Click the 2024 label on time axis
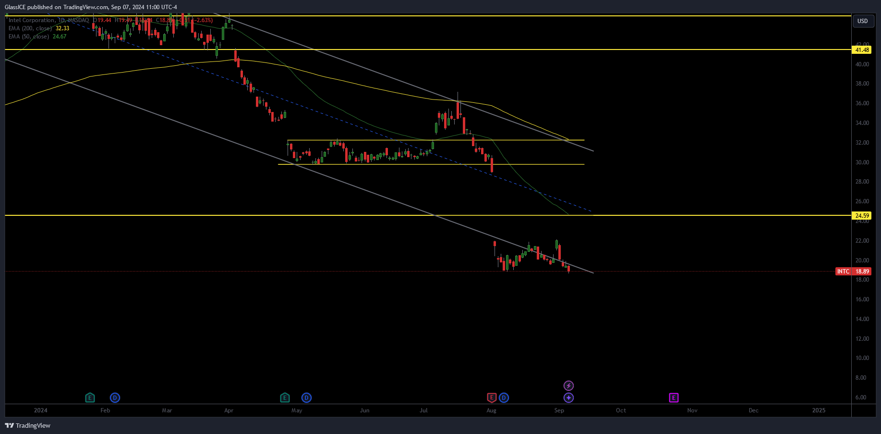Viewport: 881px width, 434px height. tap(41, 410)
